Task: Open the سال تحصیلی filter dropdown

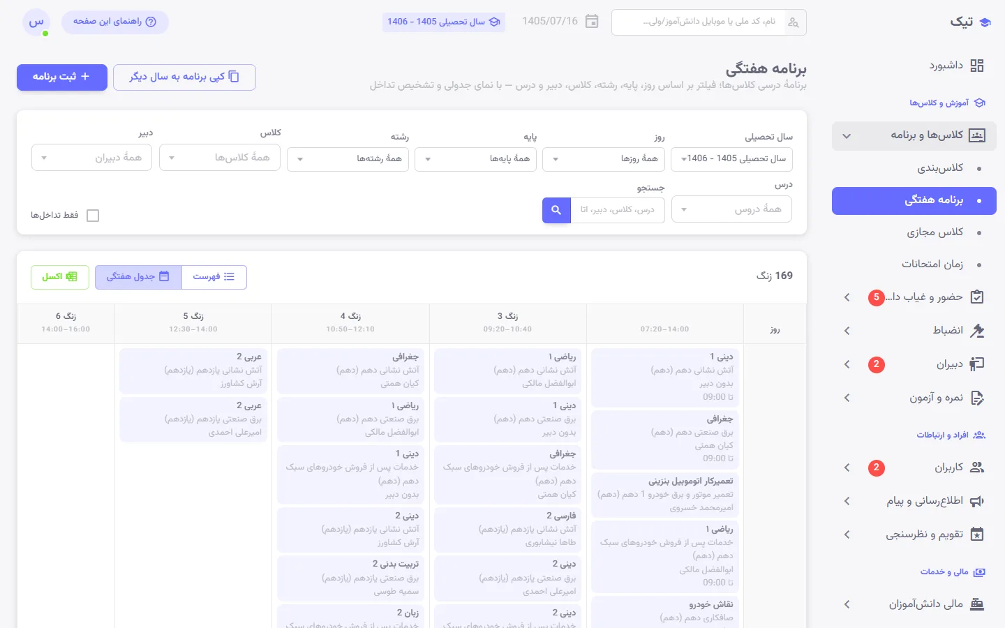Action: pyautogui.click(x=731, y=159)
